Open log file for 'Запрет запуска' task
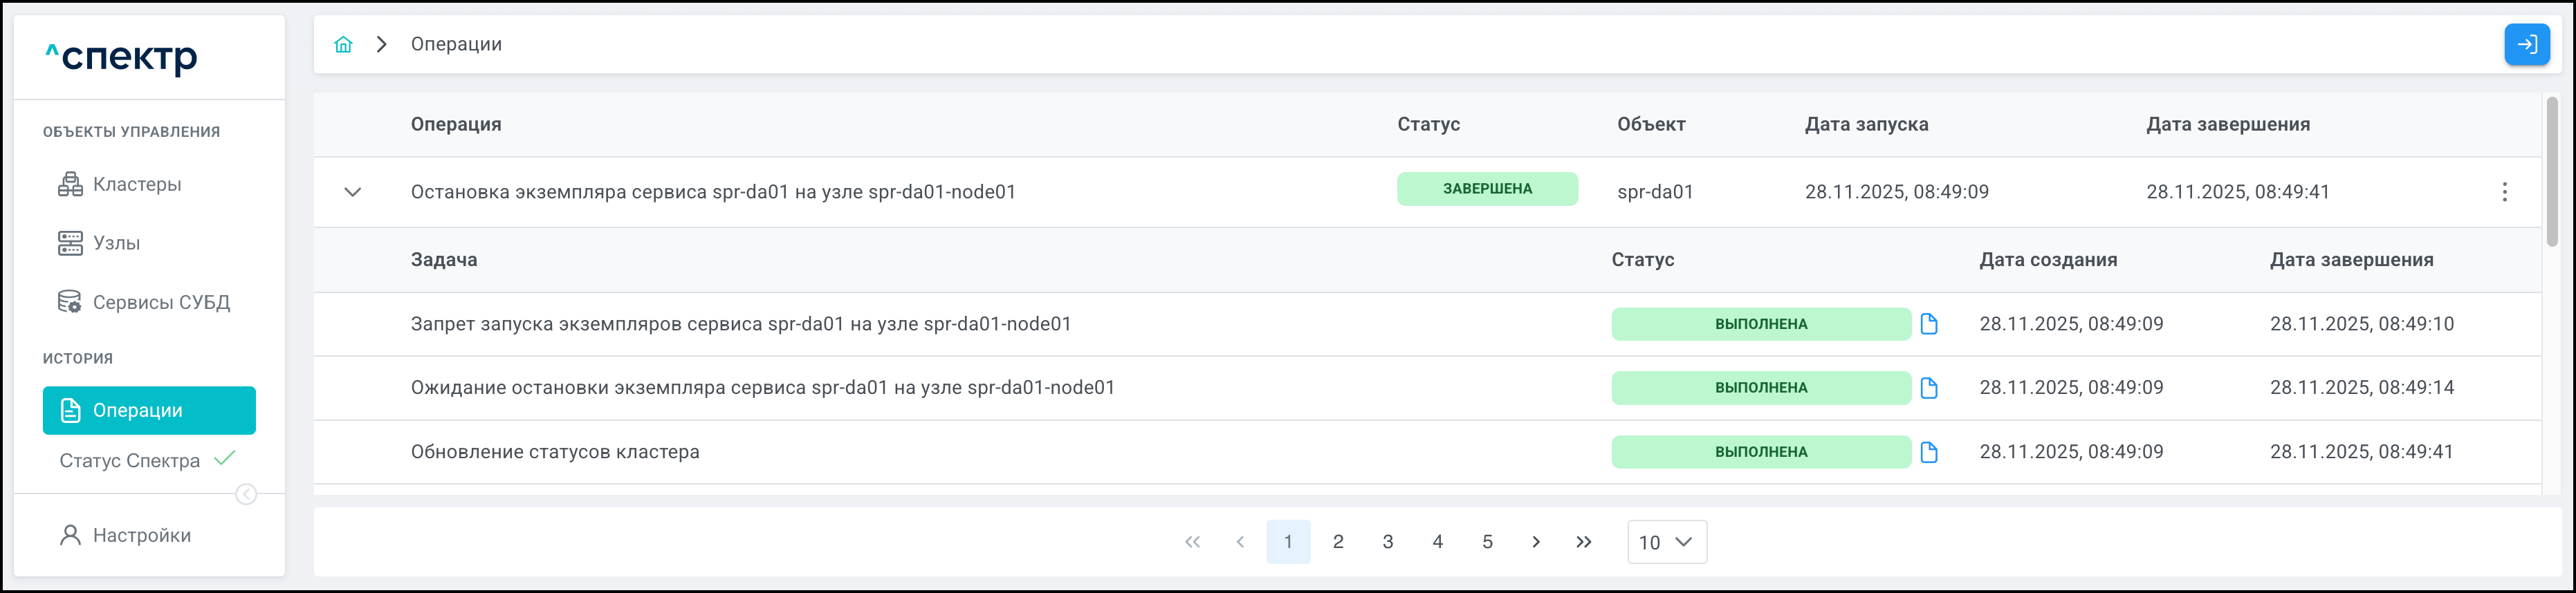This screenshot has width=2576, height=593. coord(1929,323)
